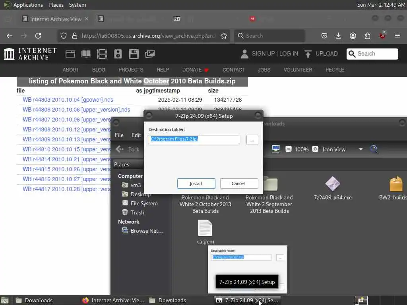
Task: Click the Destination folder path field
Action: [x=194, y=139]
